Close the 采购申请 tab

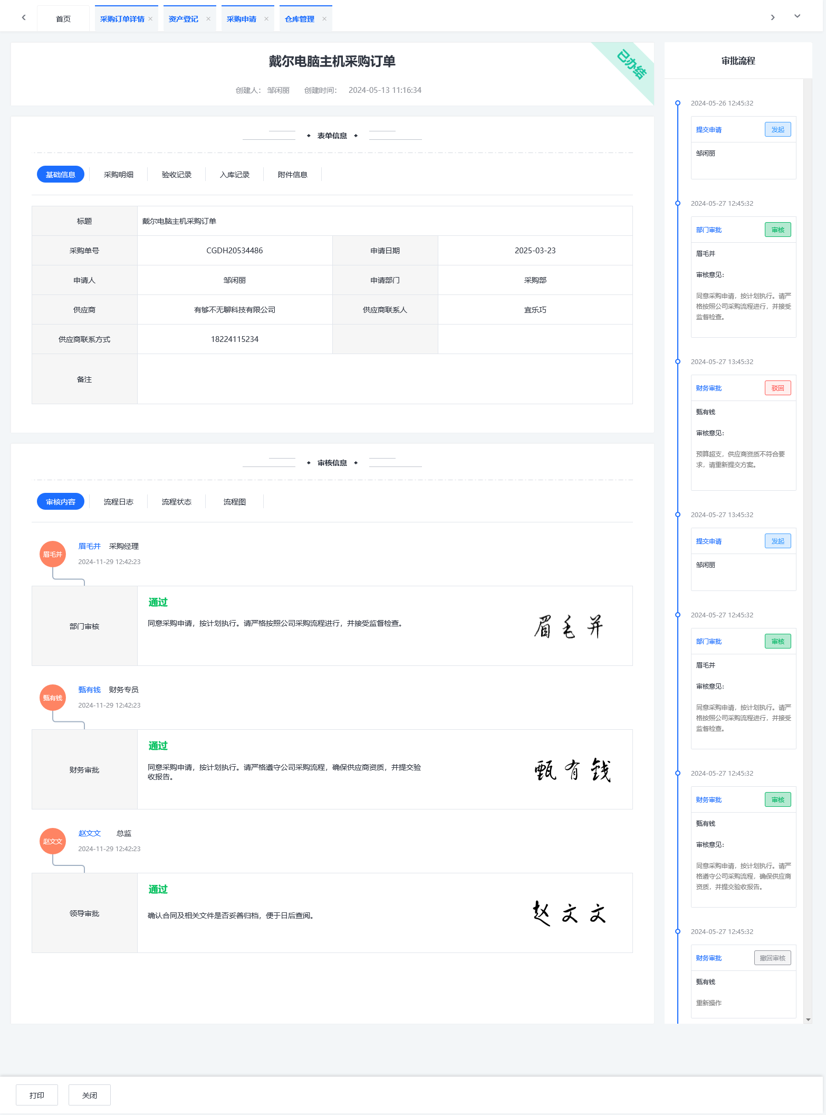[266, 19]
